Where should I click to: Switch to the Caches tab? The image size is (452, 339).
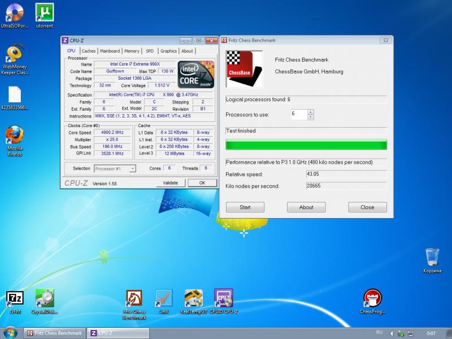point(89,51)
